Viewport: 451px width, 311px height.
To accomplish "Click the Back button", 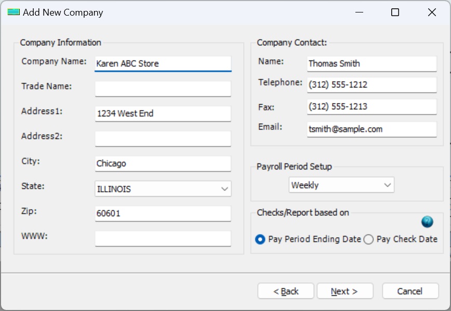I will pos(286,291).
